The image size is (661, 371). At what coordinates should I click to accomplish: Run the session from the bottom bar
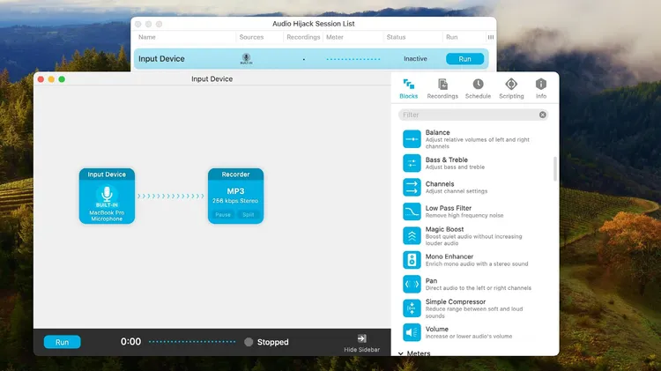[x=62, y=342]
